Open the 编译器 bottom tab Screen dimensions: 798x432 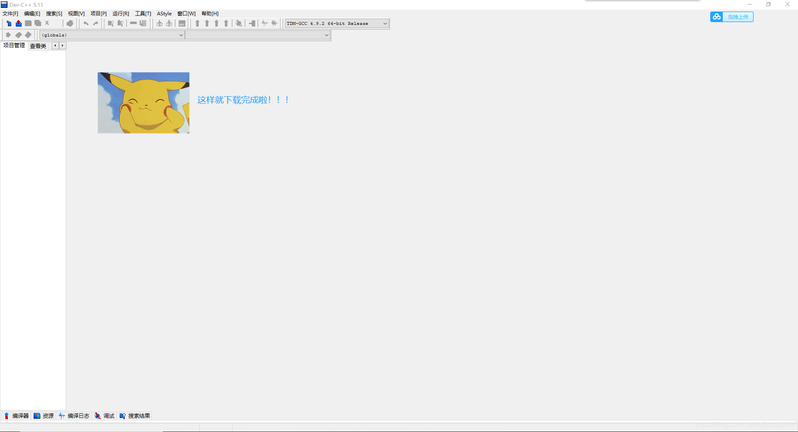[x=16, y=416]
